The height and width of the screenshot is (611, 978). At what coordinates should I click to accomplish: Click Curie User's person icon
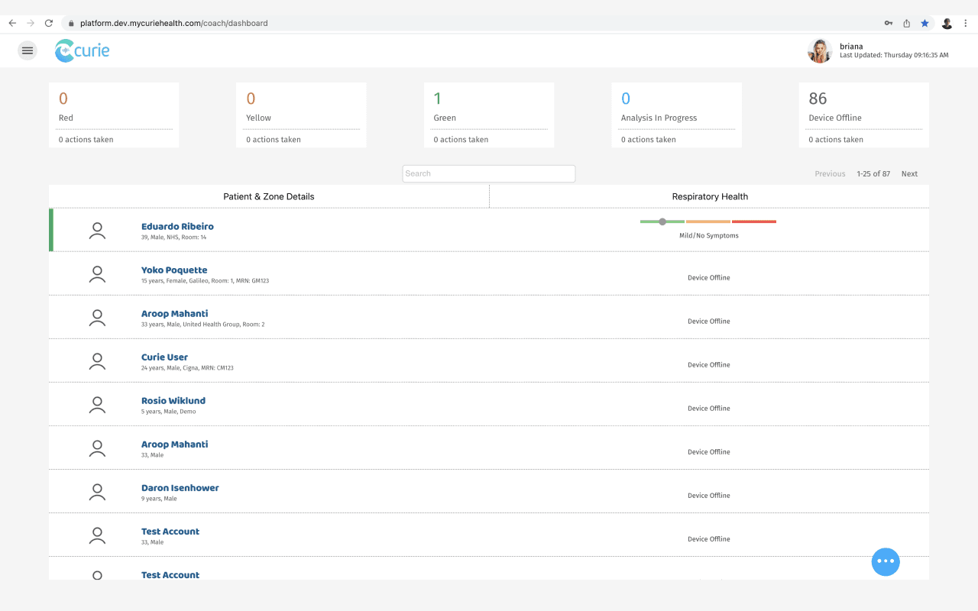(x=97, y=361)
